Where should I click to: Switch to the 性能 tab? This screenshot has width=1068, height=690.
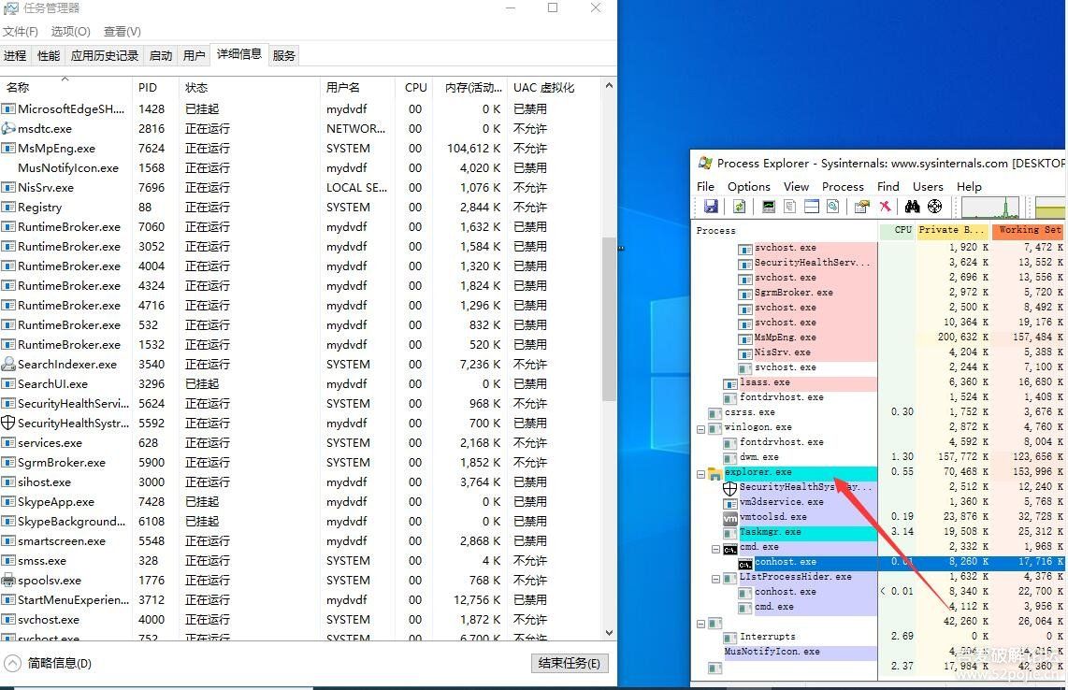click(48, 55)
